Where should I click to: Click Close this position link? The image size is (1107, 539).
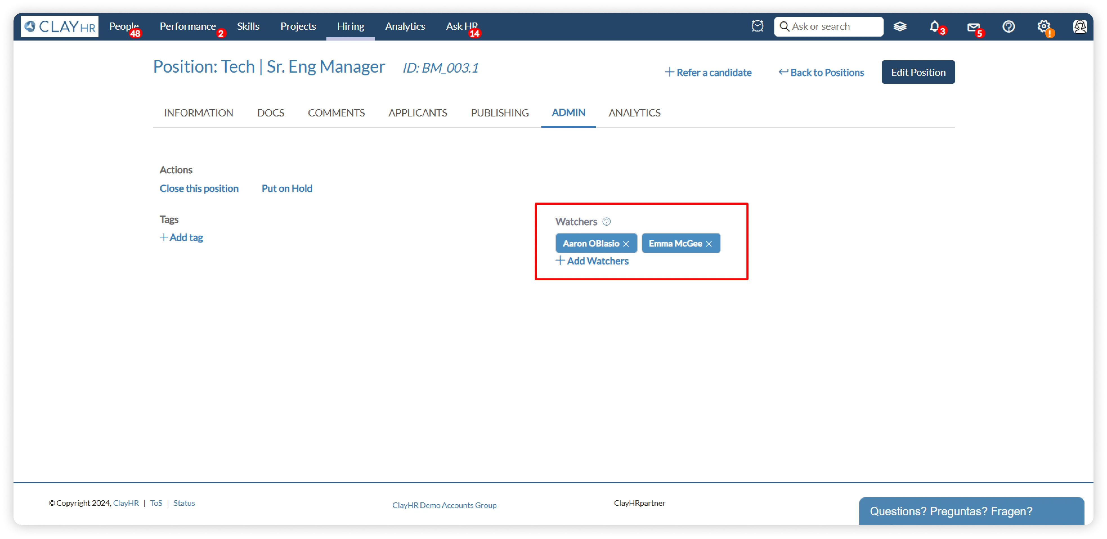(x=199, y=188)
